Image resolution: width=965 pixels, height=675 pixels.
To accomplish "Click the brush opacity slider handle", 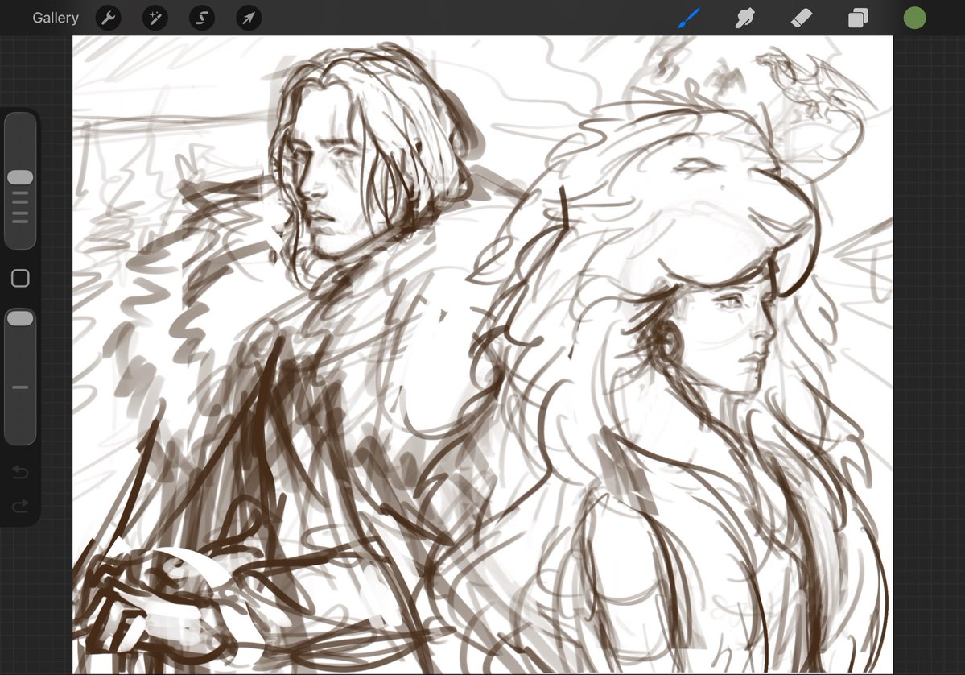I will pos(20,318).
